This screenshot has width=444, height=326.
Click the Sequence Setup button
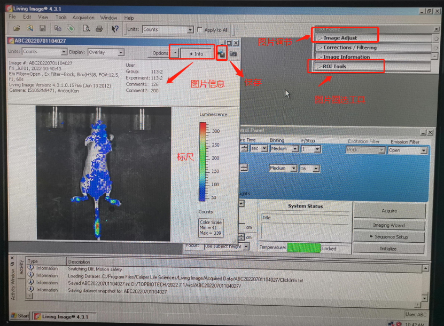(389, 237)
